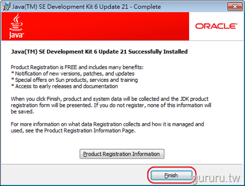Click 'Access to early releases' bullet
The width and height of the screenshot is (245, 186).
65,86
